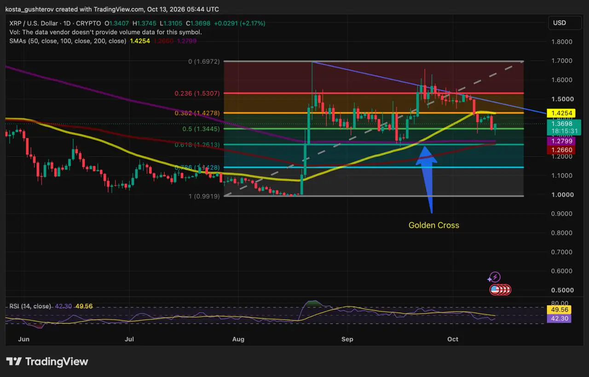Screen dimensions: 589x377
Task: Click the 0.7000 price scale label
Action: tap(561, 252)
